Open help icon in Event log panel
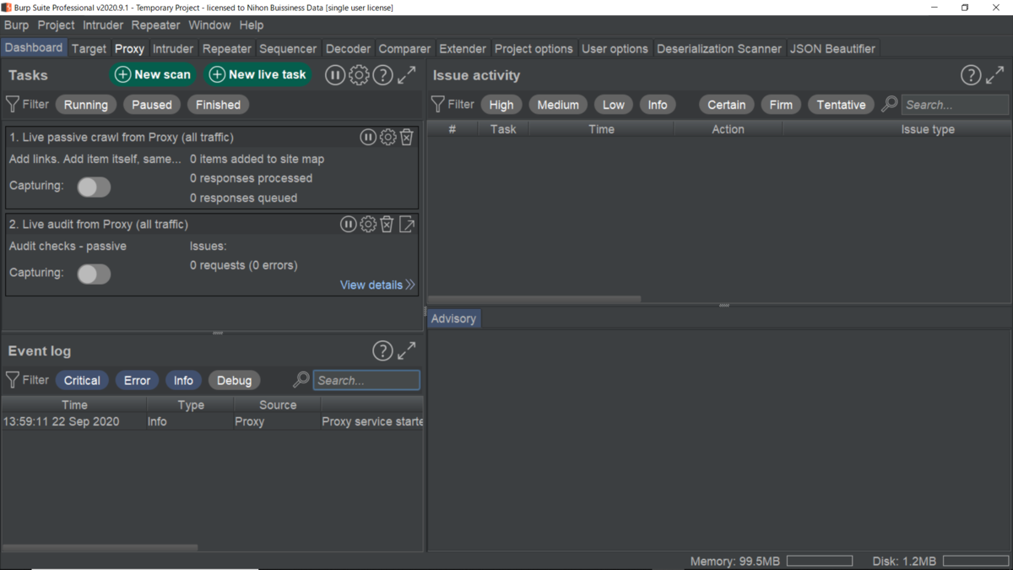This screenshot has height=570, width=1013. [382, 350]
